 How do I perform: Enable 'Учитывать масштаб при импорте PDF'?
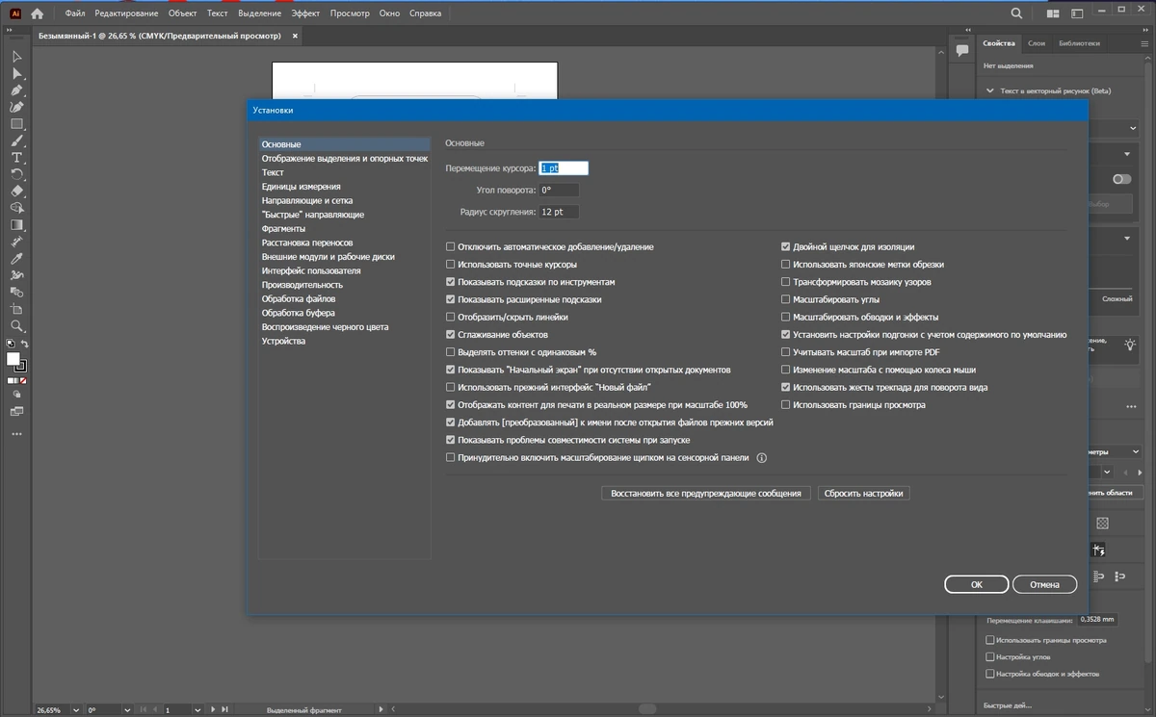pos(785,352)
